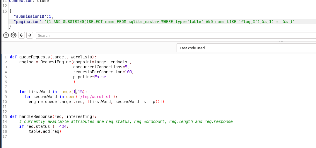This screenshot has height=148, width=316.
Task: Click the "submissionID" key in request body
Action: point(30,16)
